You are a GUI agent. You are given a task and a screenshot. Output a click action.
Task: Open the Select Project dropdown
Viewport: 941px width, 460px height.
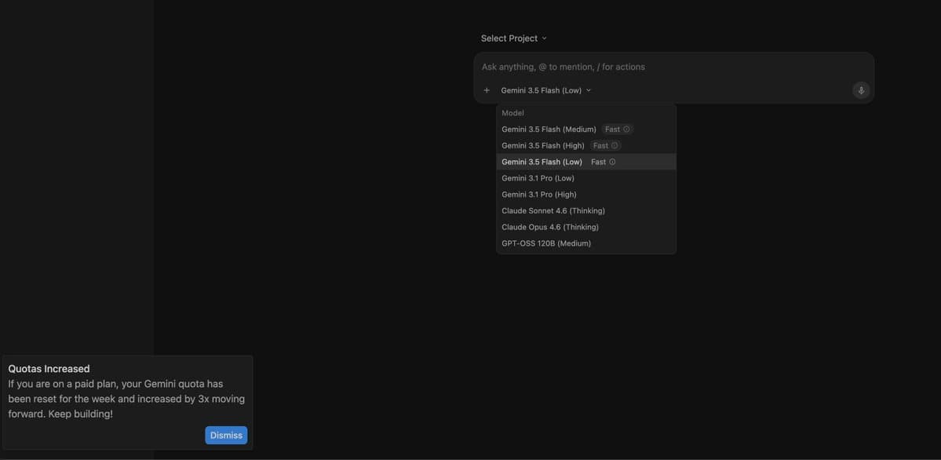pyautogui.click(x=514, y=38)
